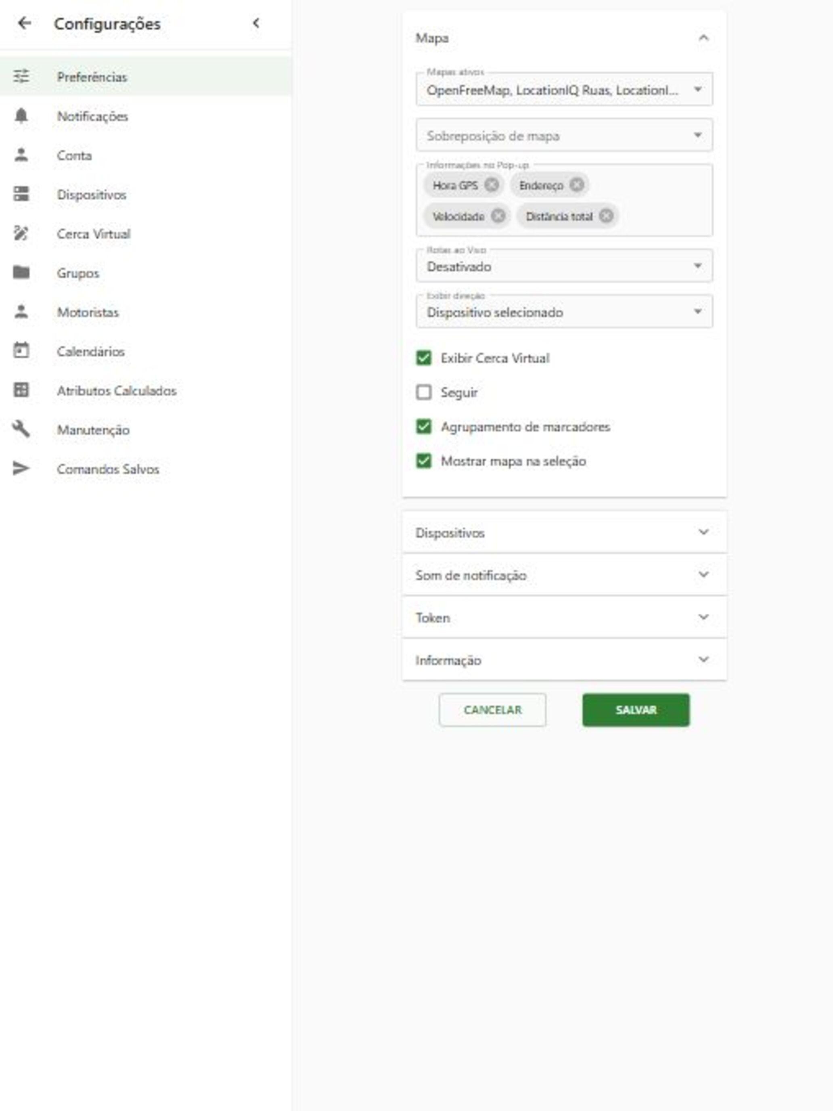833x1111 pixels.
Task: Remove the Hora GPS chip
Action: pos(492,185)
